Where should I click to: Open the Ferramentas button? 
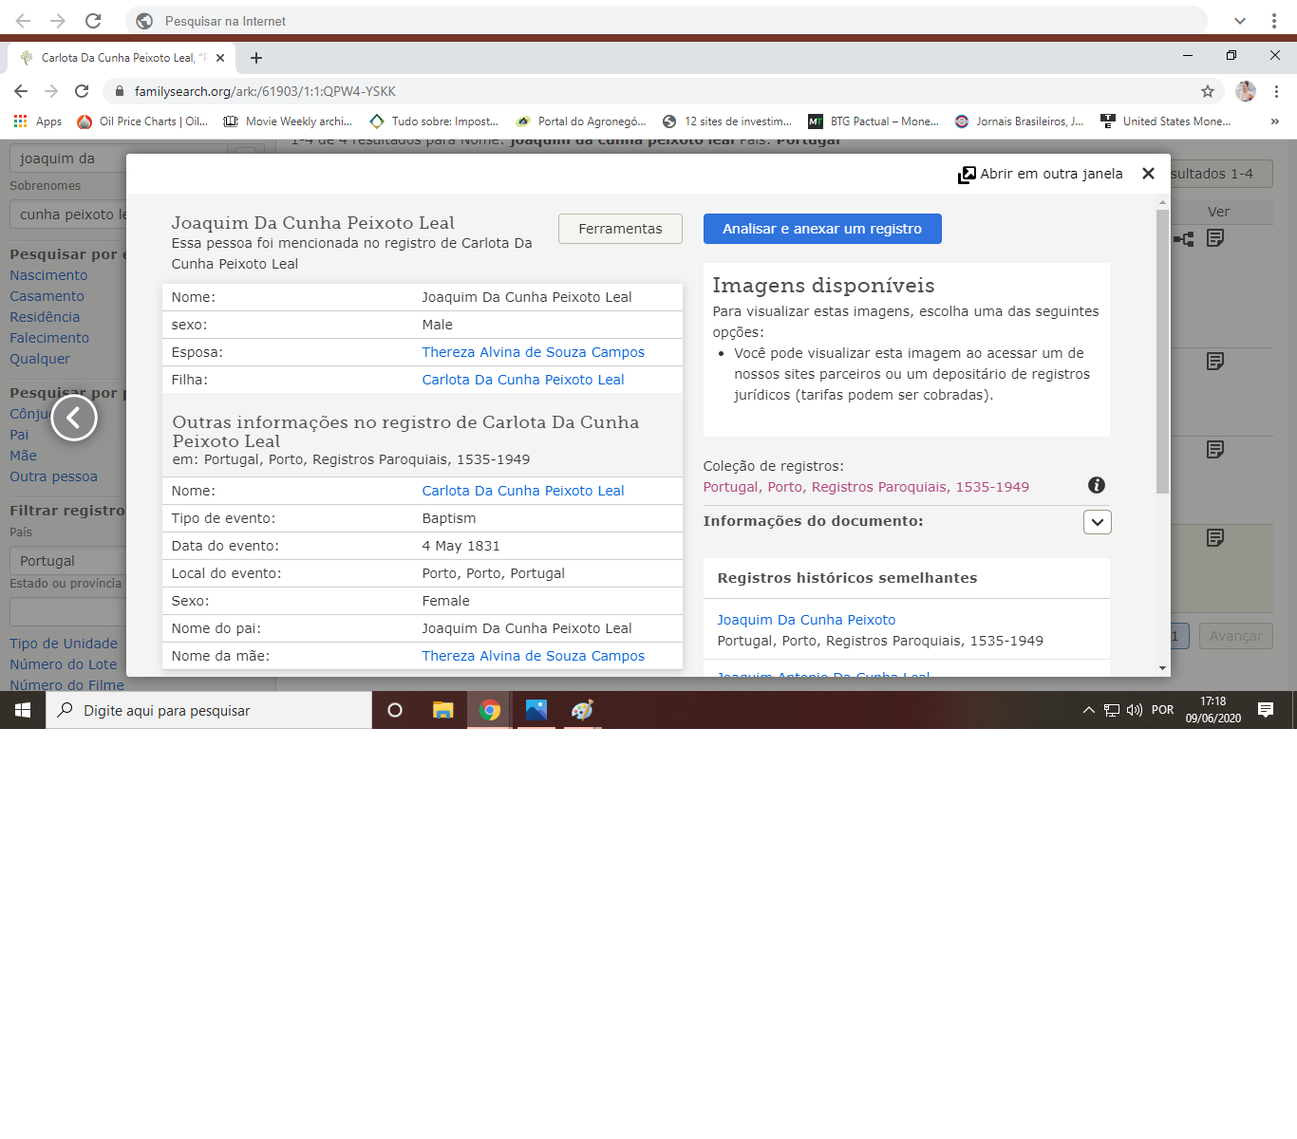pos(620,229)
